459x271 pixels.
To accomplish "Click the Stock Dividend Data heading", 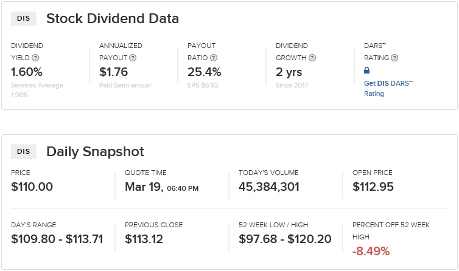I will coord(113,19).
